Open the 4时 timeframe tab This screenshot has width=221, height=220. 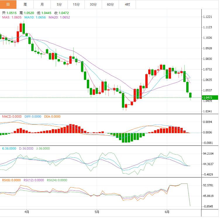[x=127, y=4]
